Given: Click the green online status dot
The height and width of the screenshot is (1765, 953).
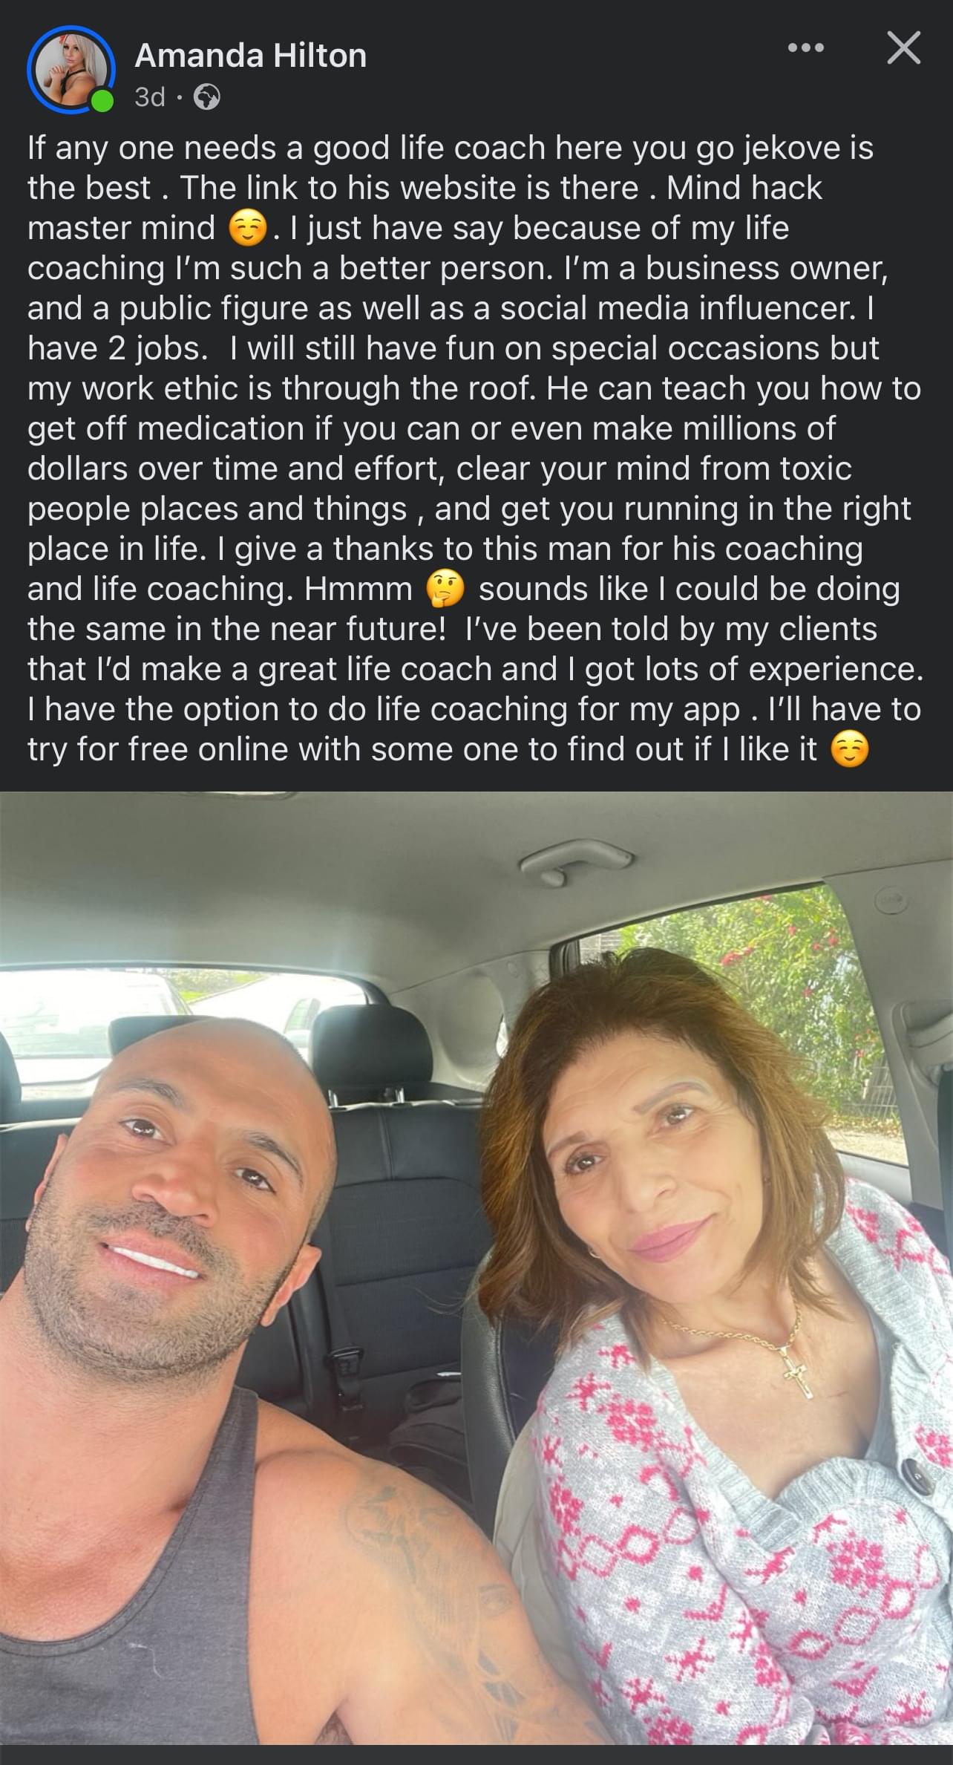Looking at the screenshot, I should tap(102, 101).
